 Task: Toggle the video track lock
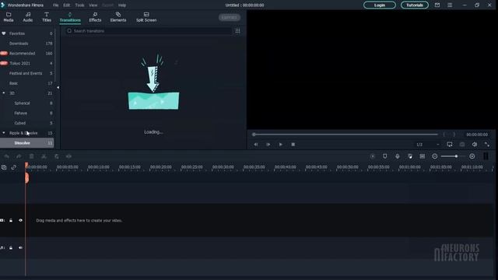[11, 220]
